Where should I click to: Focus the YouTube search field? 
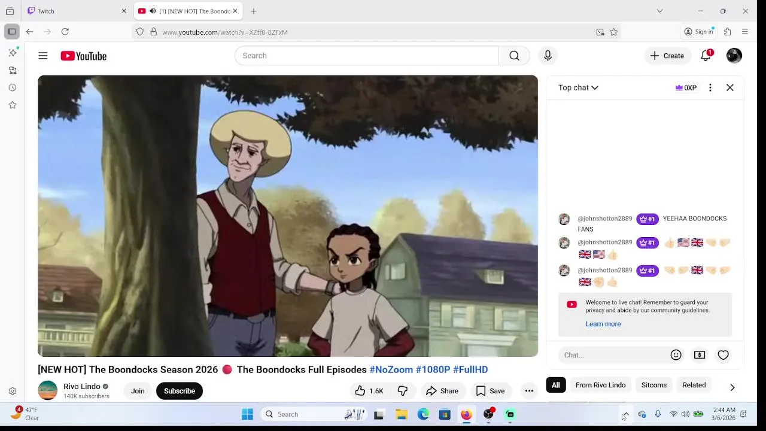[x=366, y=56]
